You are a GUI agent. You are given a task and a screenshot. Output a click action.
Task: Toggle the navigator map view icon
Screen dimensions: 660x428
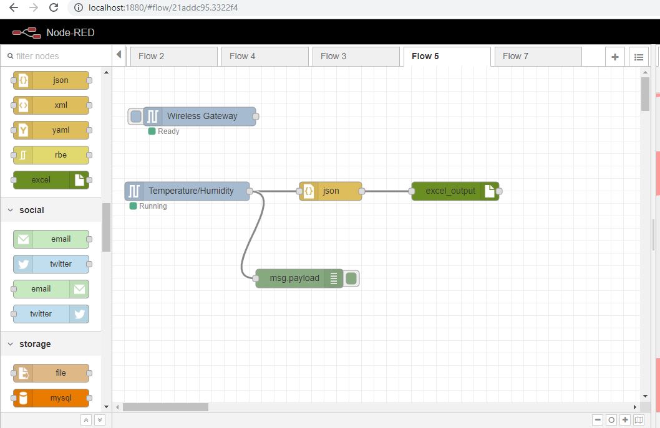point(639,421)
